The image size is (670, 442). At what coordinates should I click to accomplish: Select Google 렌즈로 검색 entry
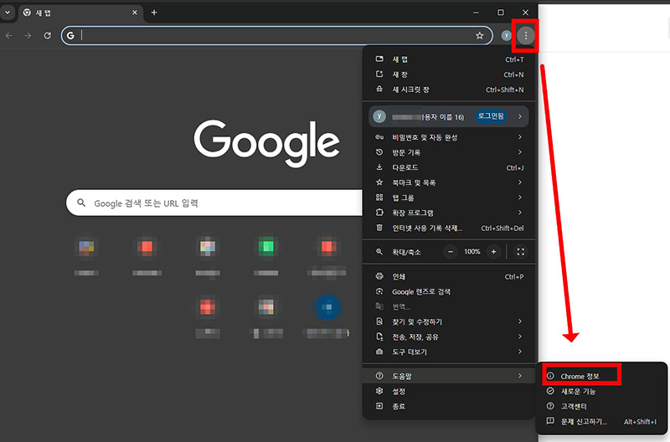point(449,291)
